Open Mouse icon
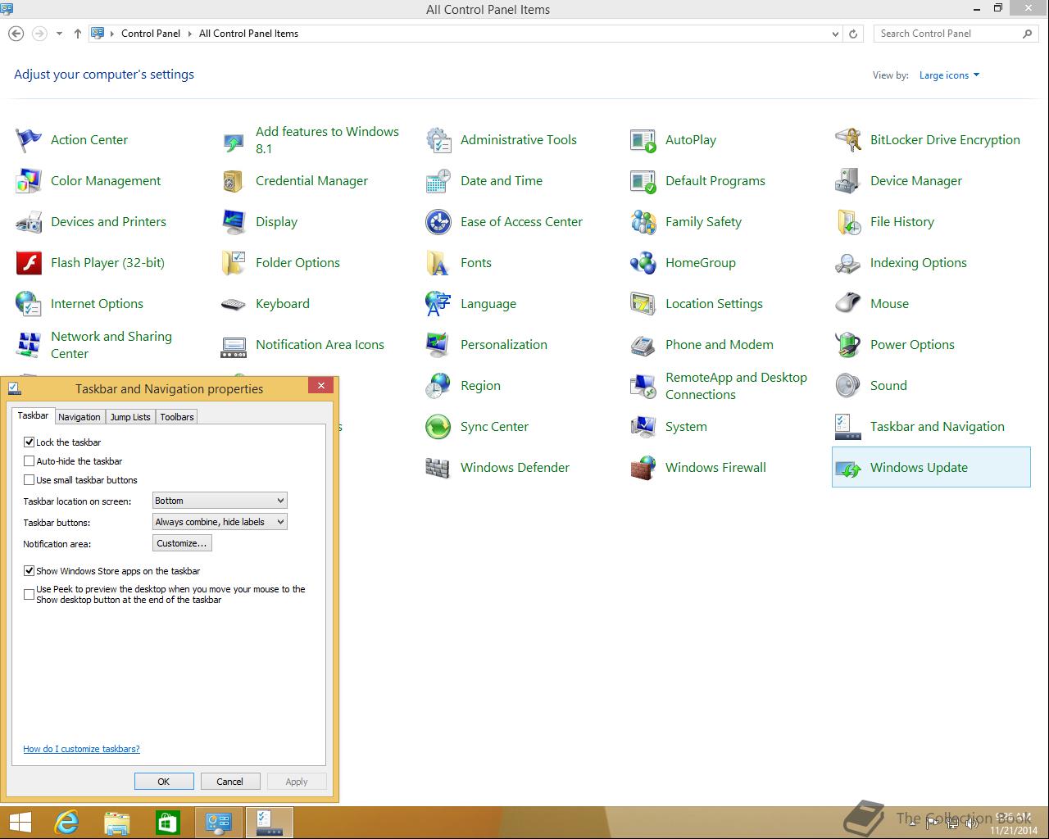This screenshot has height=839, width=1049. (848, 304)
